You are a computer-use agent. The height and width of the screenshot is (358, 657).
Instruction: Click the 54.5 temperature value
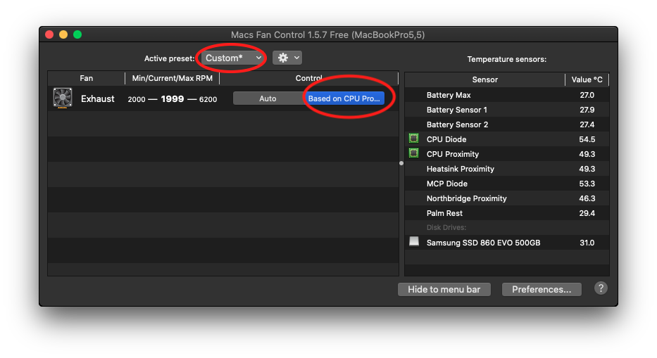[587, 139]
